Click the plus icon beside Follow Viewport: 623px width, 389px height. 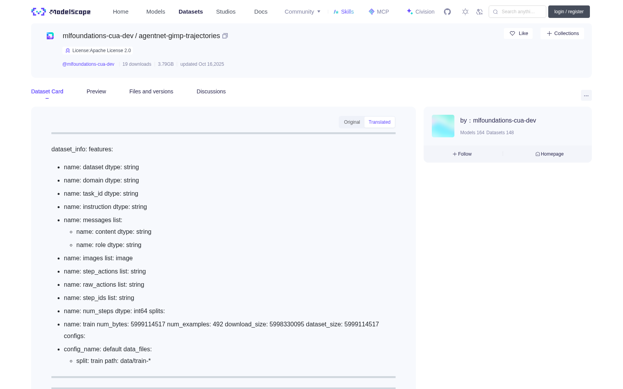tap(455, 154)
